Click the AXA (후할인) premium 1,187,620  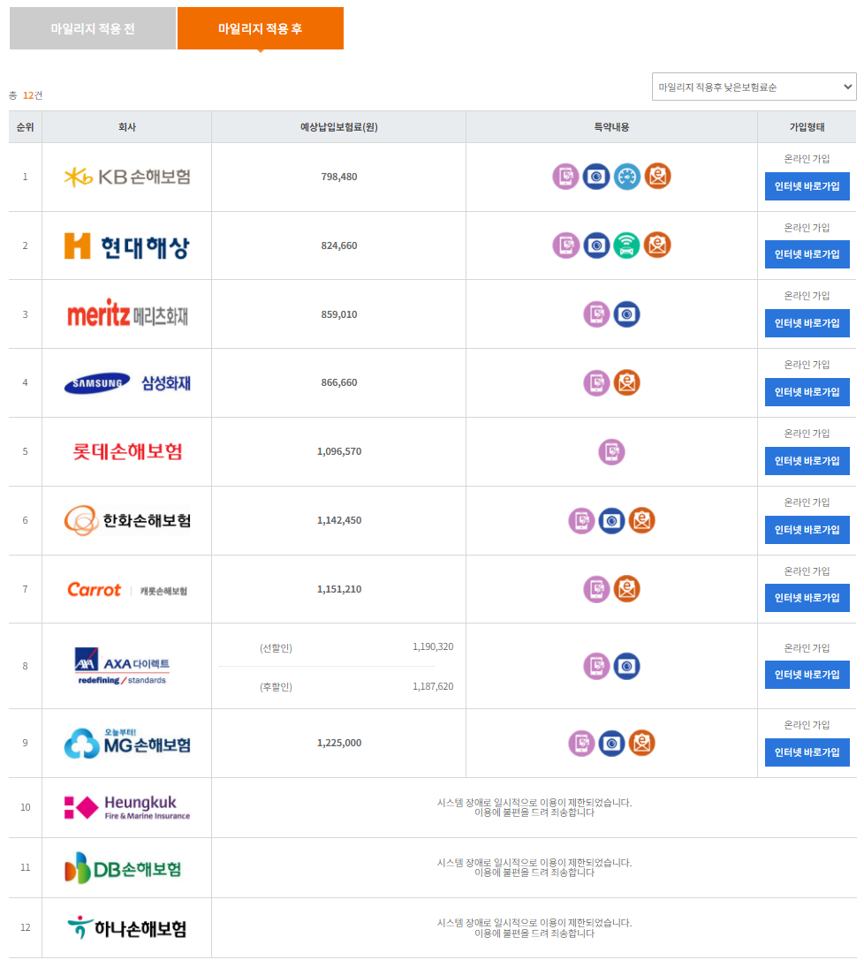[x=433, y=686]
